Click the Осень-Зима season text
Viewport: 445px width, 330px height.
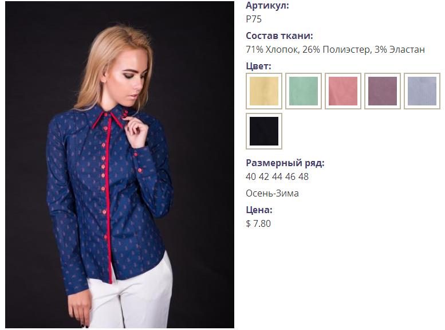(x=272, y=194)
